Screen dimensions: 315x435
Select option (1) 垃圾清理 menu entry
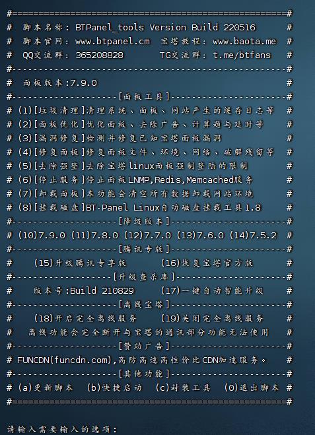click(146, 111)
